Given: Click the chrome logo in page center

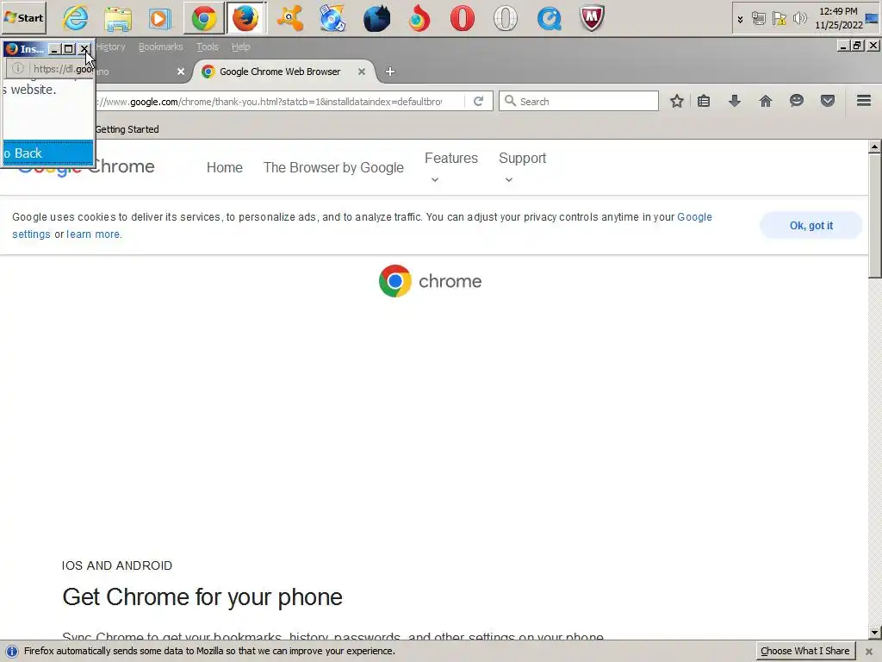Looking at the screenshot, I should 431,281.
